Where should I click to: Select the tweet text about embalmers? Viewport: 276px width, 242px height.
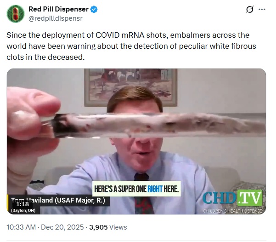click(131, 46)
